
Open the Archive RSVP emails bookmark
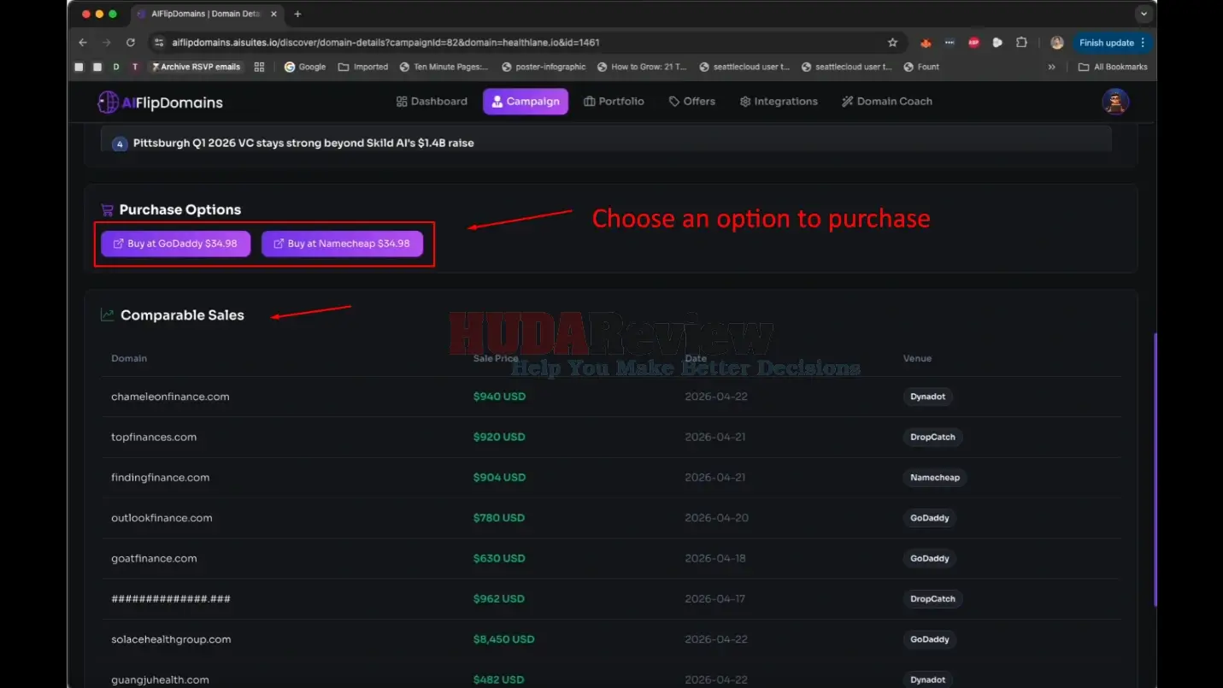coord(195,67)
